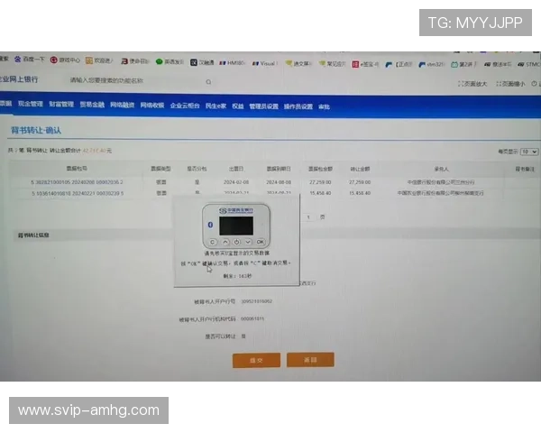This screenshot has width=541, height=433.
Task: Click the orange 返回 return button
Action: (310, 360)
